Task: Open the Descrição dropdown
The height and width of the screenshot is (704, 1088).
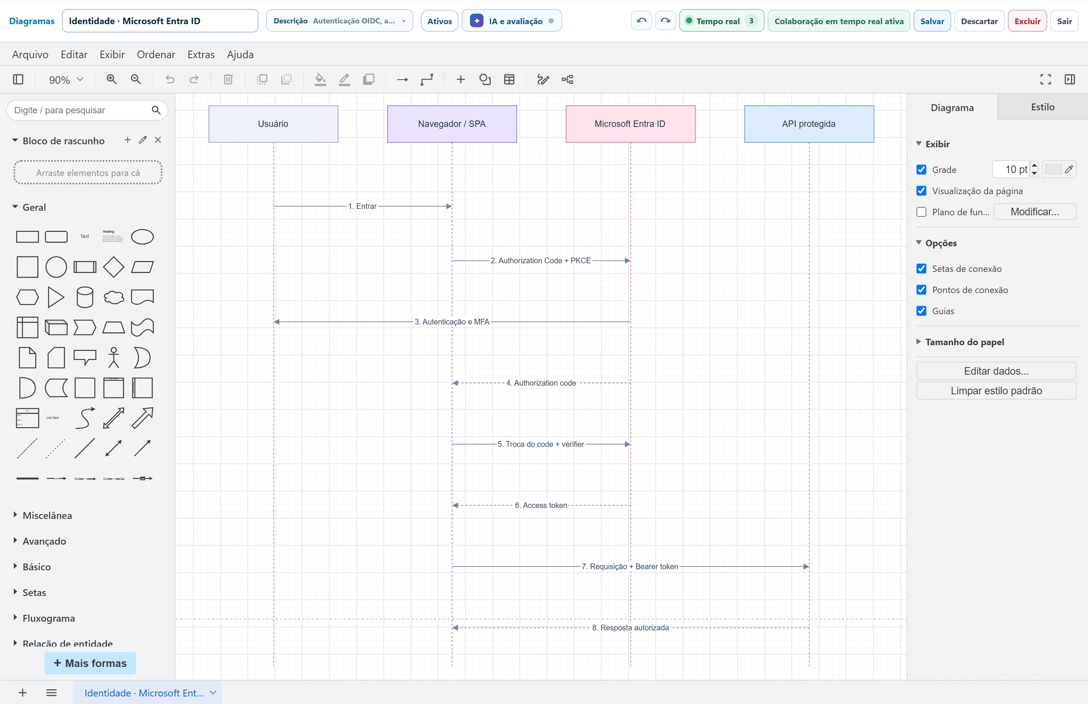Action: [339, 20]
